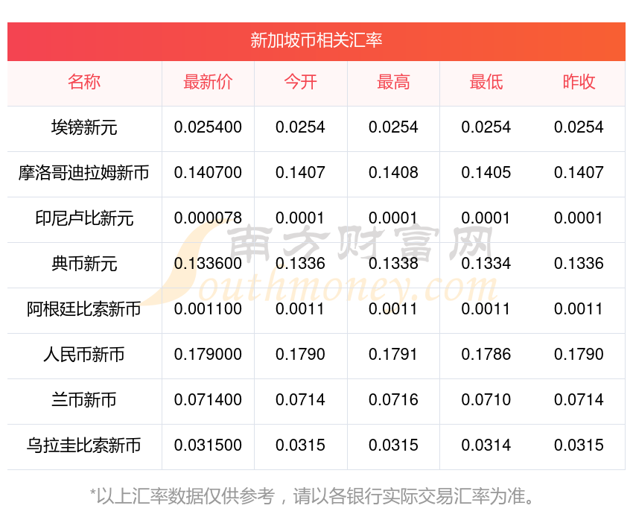This screenshot has width=633, height=520.
Task: Select the 埃镑新元 row name
Action: 84,127
